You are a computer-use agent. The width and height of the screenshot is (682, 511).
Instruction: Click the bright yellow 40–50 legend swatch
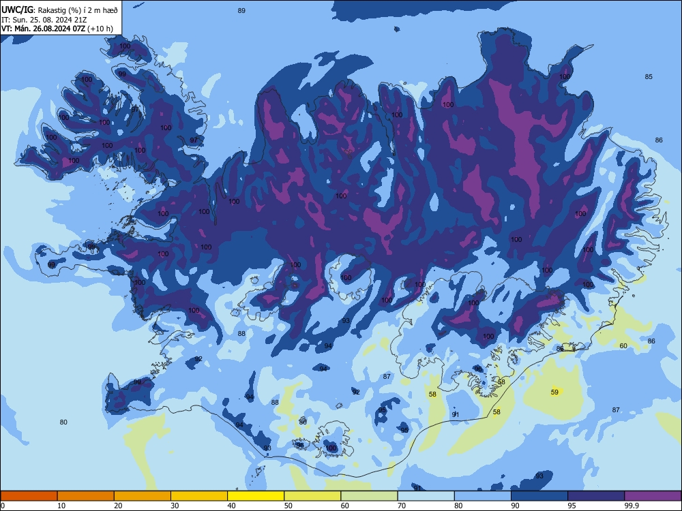256,496
